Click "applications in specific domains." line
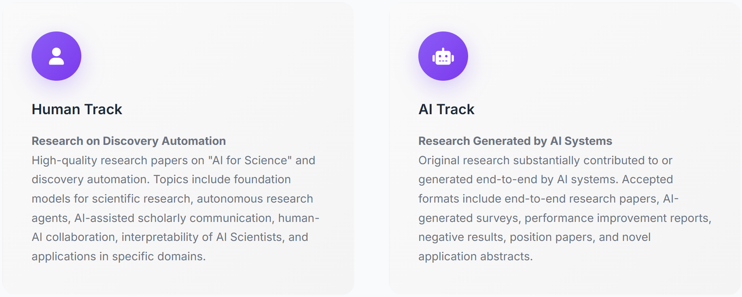Image resolution: width=742 pixels, height=297 pixels. coord(119,256)
